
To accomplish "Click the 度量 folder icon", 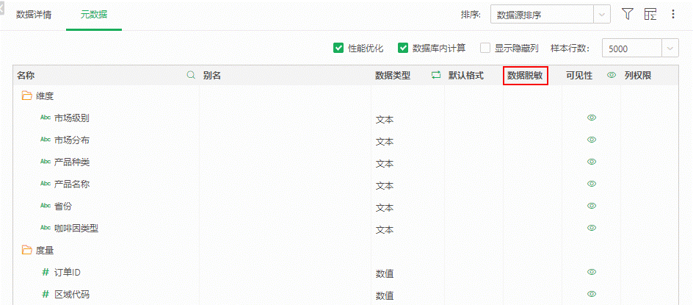I will (x=27, y=251).
